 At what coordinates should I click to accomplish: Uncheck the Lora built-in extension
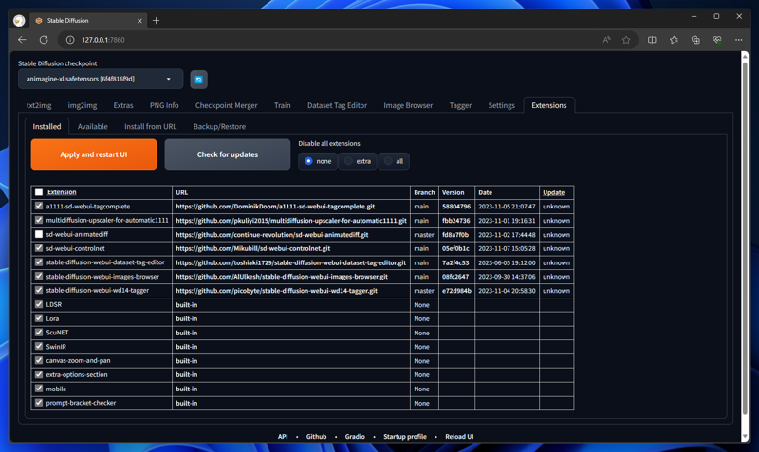tap(39, 318)
